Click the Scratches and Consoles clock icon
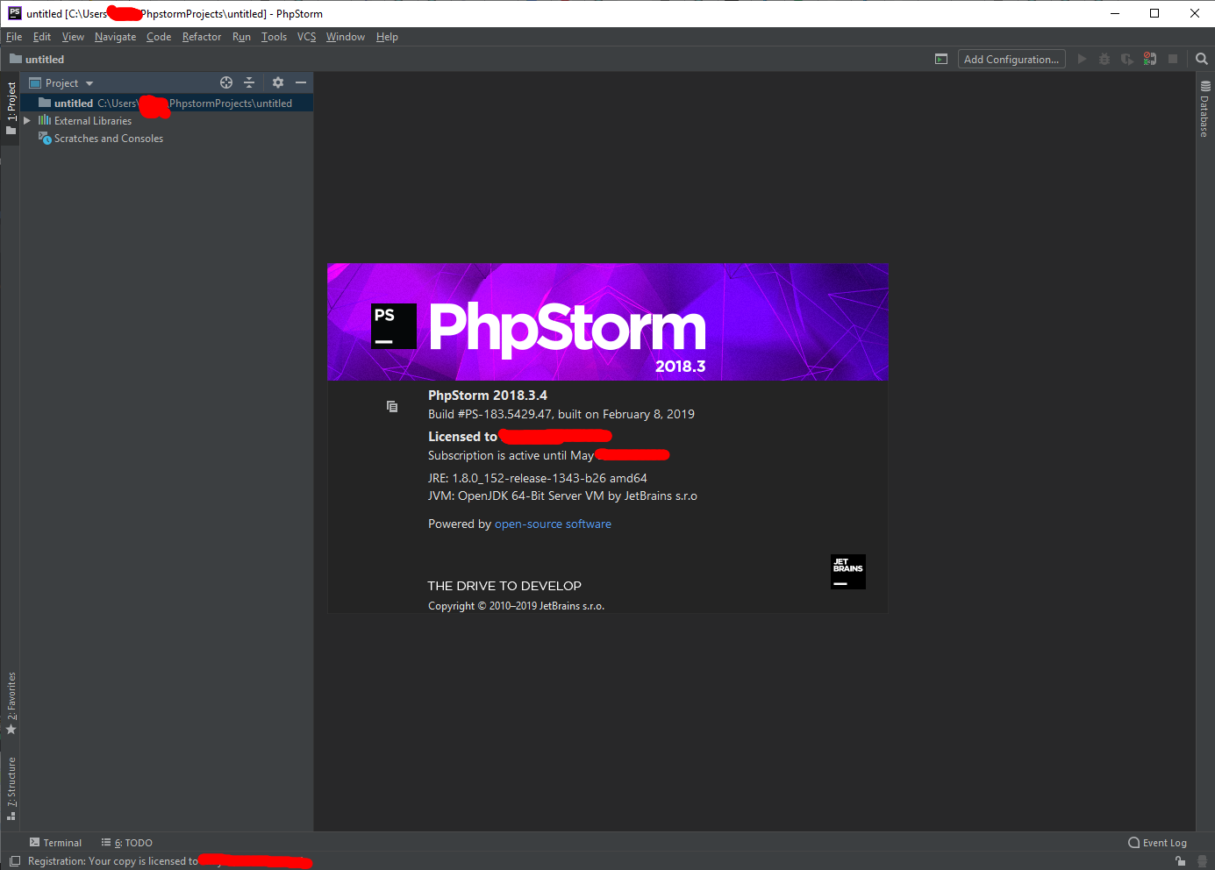 click(x=45, y=138)
